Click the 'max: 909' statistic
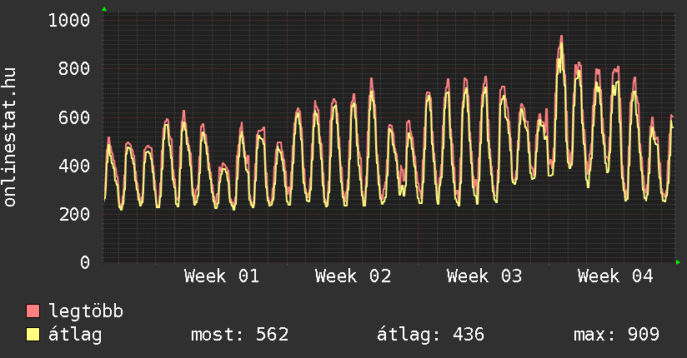The image size is (687, 358). (x=616, y=335)
